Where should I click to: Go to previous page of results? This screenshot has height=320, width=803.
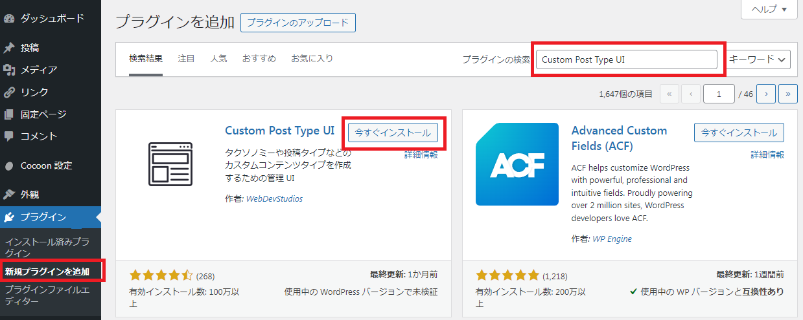(x=691, y=94)
